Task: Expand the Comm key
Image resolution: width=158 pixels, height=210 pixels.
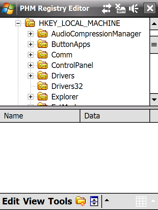Action: 31,55
